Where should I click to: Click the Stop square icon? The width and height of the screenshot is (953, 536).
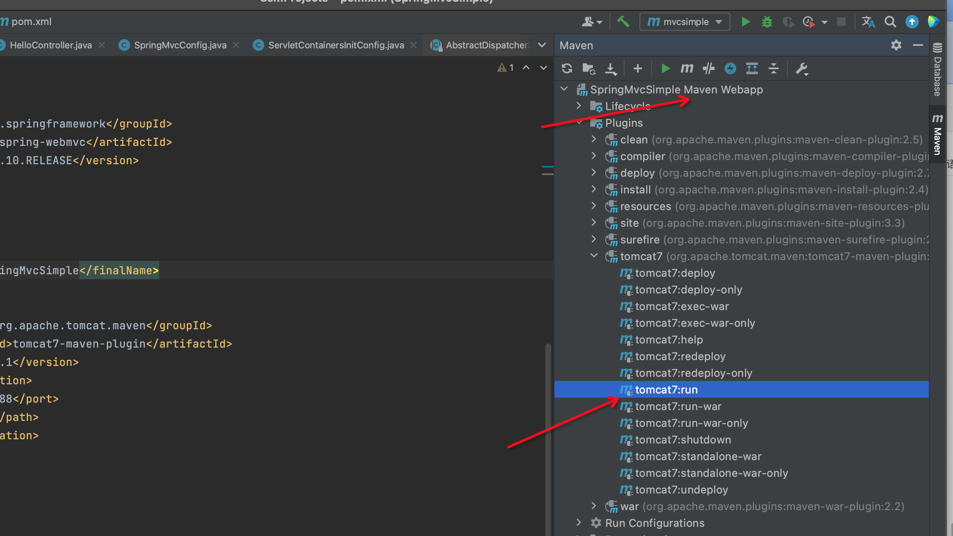(841, 22)
